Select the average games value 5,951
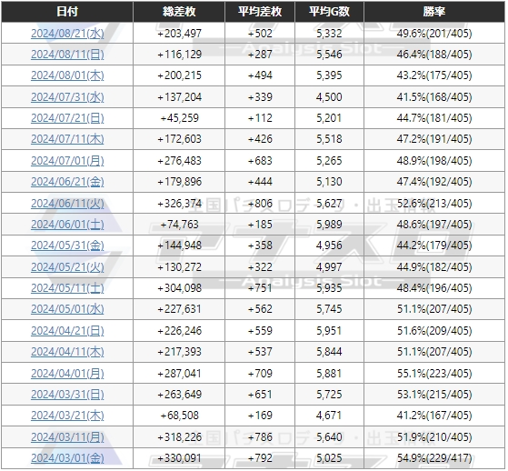Viewport: 508px width, 471px height. tap(329, 331)
